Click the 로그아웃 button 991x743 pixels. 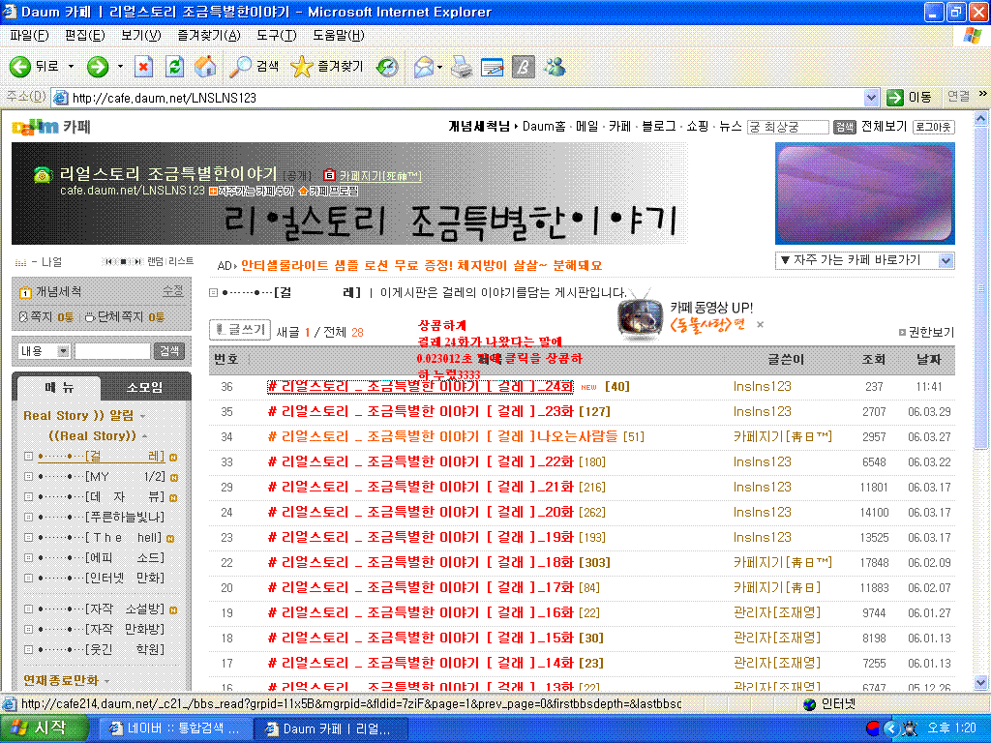[934, 127]
